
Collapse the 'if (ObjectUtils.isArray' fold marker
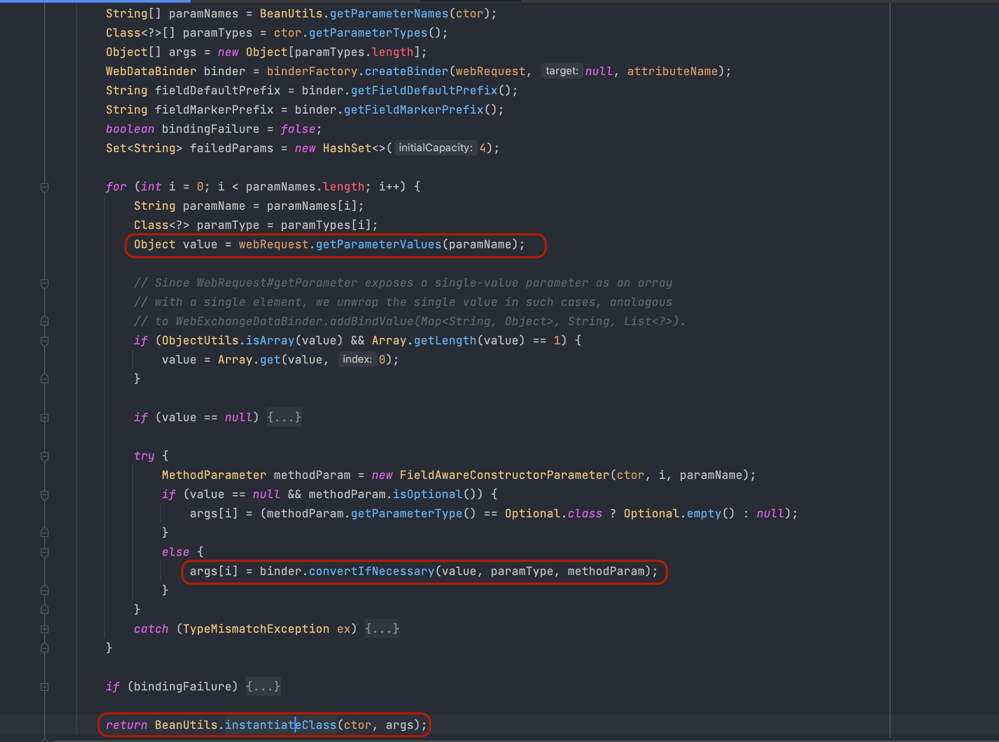coord(45,341)
